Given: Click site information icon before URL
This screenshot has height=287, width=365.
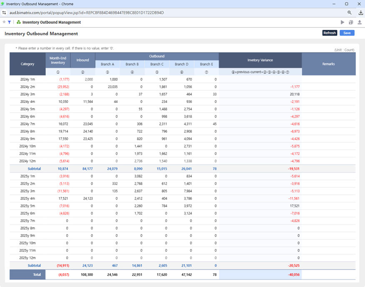Looking at the screenshot, I should point(4,12).
